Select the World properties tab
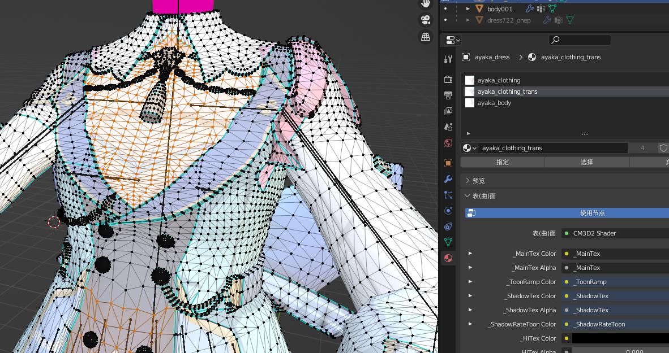This screenshot has width=669, height=353. click(448, 143)
